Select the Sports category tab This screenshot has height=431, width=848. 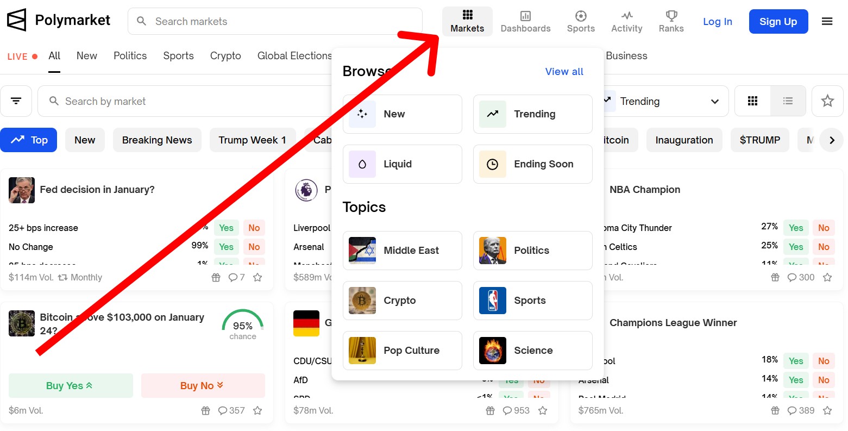coord(179,56)
